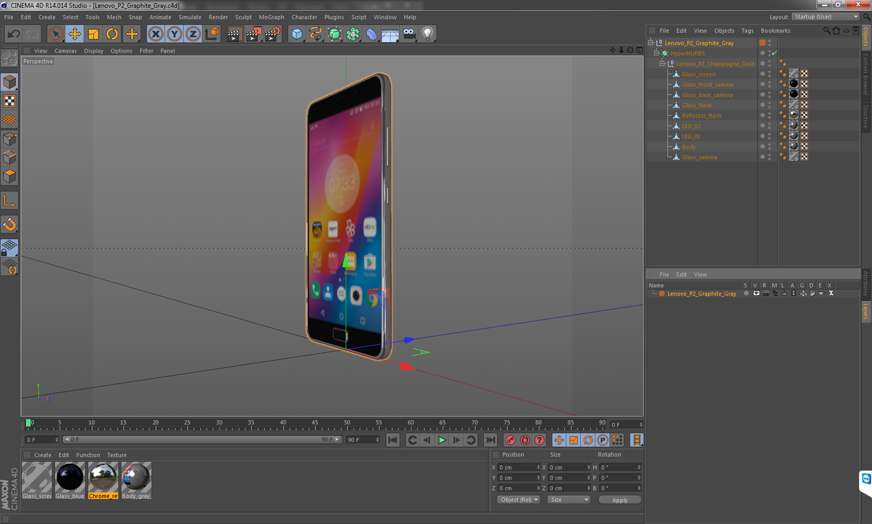The height and width of the screenshot is (524, 872).
Task: Collapse the Lenovo_P2_Graphite_Gray tree node
Action: [651, 43]
